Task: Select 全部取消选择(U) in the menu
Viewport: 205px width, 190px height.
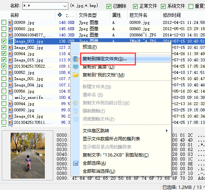Action: [x=99, y=171]
